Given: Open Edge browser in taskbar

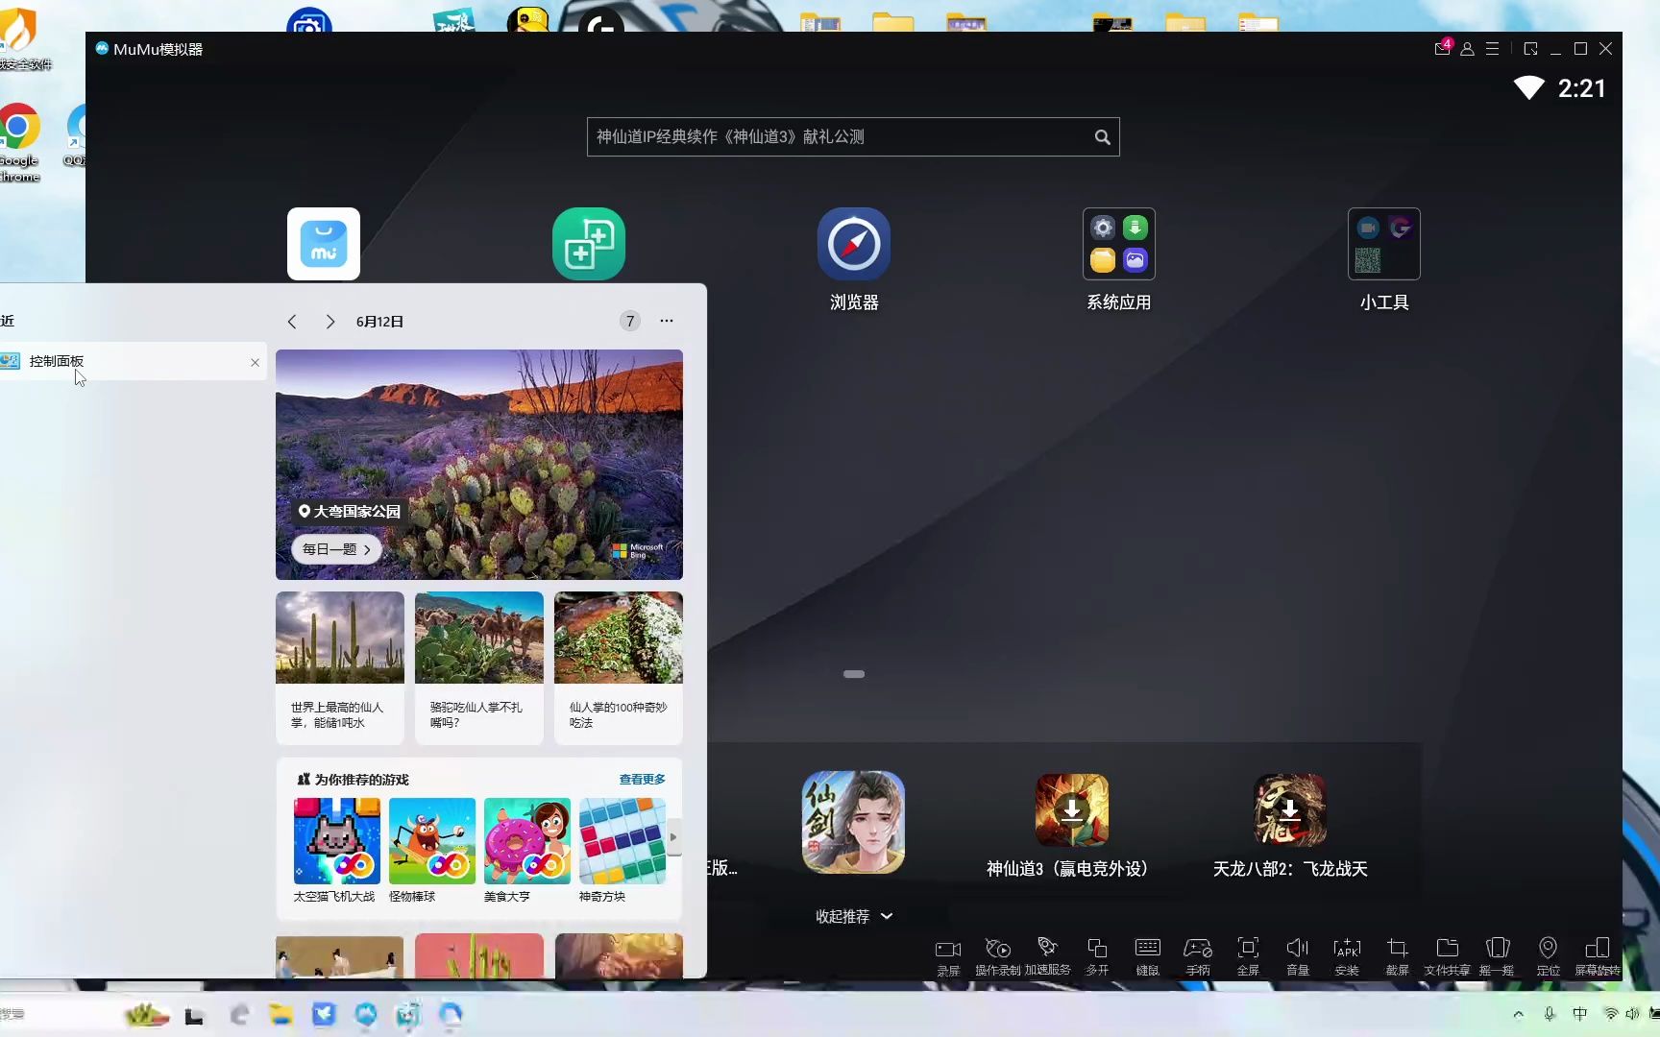Looking at the screenshot, I should (x=239, y=1014).
